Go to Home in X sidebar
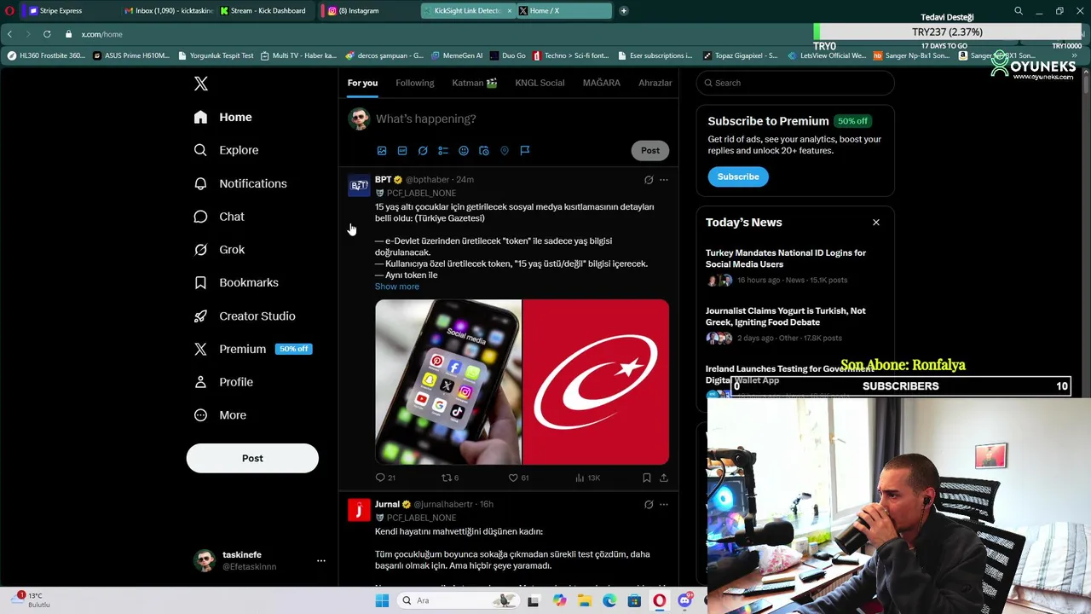Screen dimensions: 1091x614 tap(222, 117)
